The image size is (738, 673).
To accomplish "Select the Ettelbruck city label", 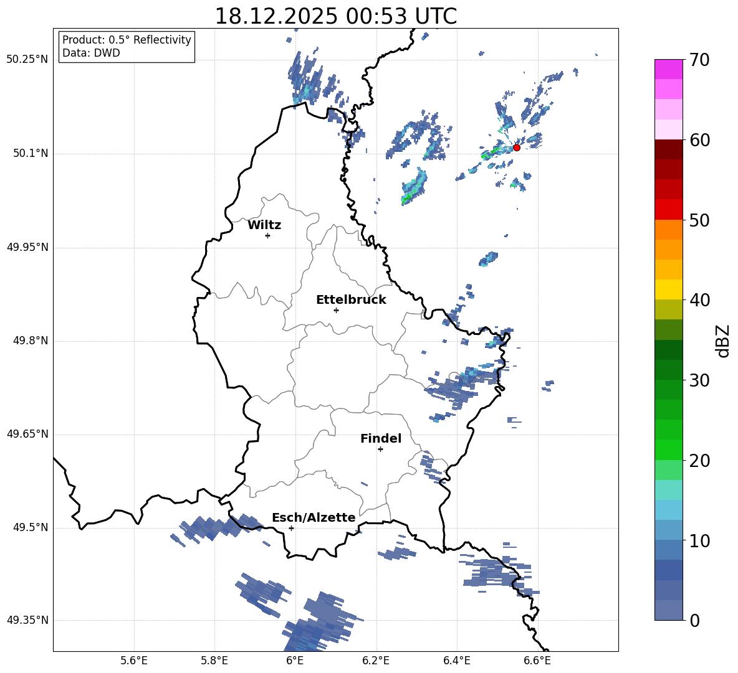I will (x=351, y=300).
